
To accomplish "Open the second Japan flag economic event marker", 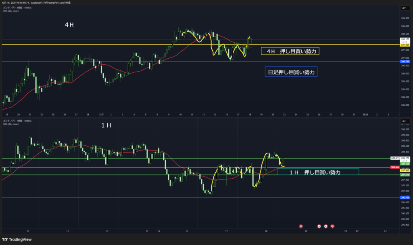I will click(326, 226).
